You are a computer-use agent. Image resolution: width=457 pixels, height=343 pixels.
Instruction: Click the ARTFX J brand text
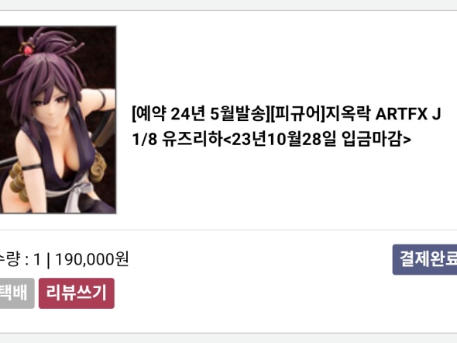[408, 114]
